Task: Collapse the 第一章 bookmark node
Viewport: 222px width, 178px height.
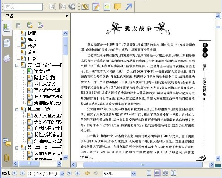Action: pyautogui.click(x=17, y=66)
